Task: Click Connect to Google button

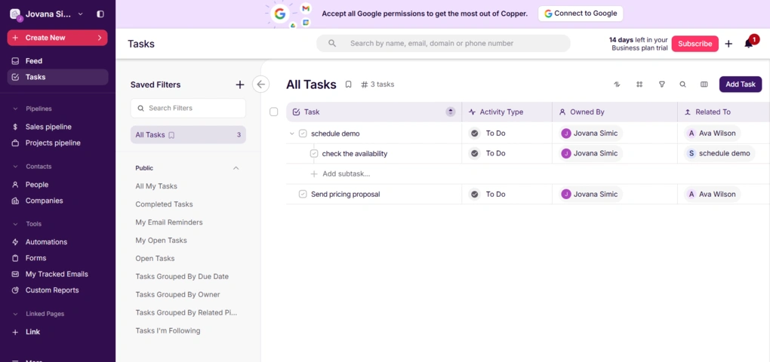Action: tap(581, 14)
